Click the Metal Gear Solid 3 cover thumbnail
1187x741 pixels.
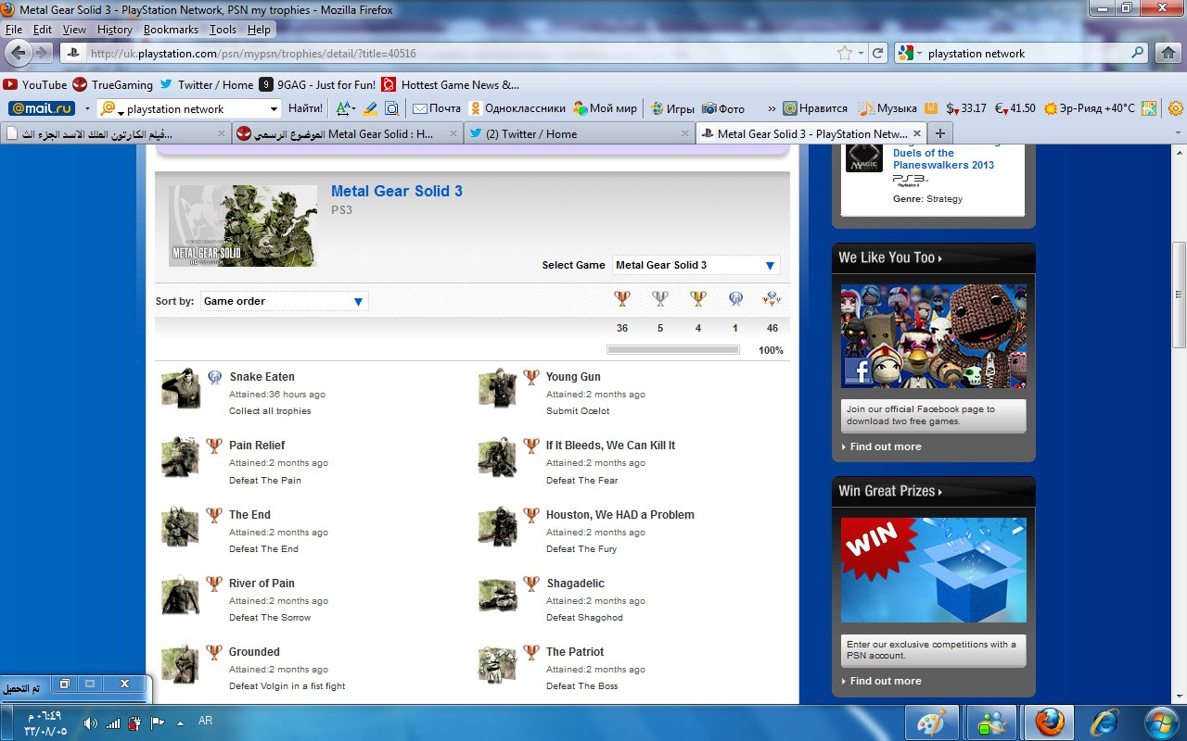point(243,226)
